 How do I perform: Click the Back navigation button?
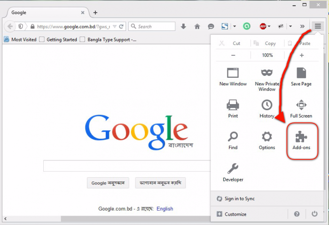point(10,26)
